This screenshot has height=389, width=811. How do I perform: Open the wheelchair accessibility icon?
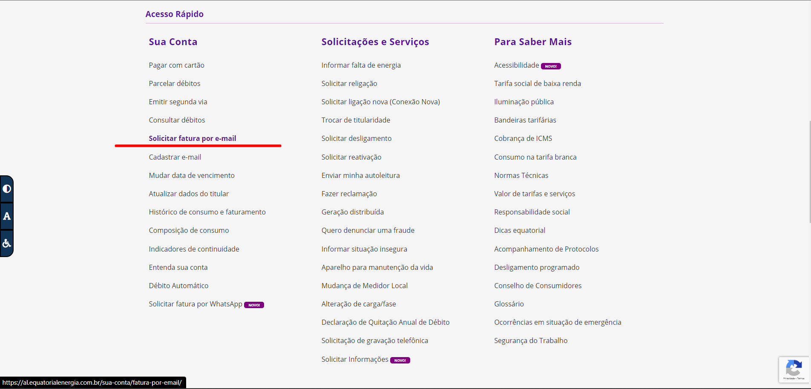coord(7,243)
